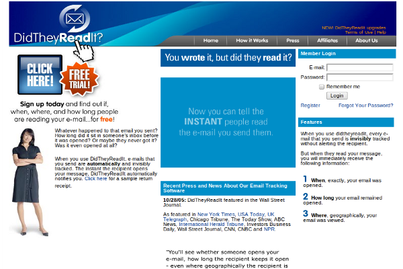The height and width of the screenshot is (269, 403).
Task: Click the Login button
Action: tap(337, 95)
